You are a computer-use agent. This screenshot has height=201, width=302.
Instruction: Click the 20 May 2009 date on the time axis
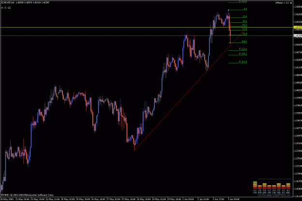(x=7, y=199)
